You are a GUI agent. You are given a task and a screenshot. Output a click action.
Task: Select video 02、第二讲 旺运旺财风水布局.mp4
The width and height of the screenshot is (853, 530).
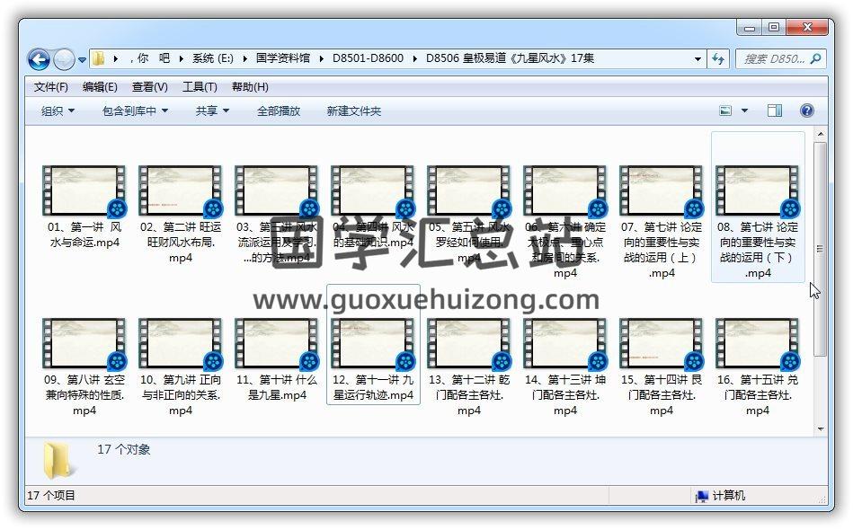click(x=181, y=215)
